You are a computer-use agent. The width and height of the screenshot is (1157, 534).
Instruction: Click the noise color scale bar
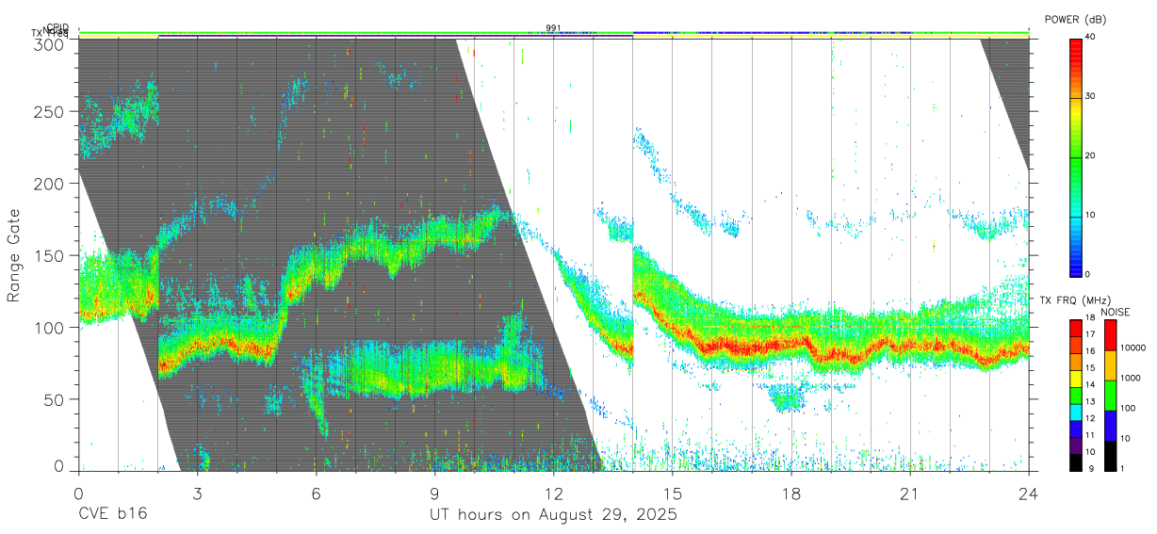(1109, 396)
